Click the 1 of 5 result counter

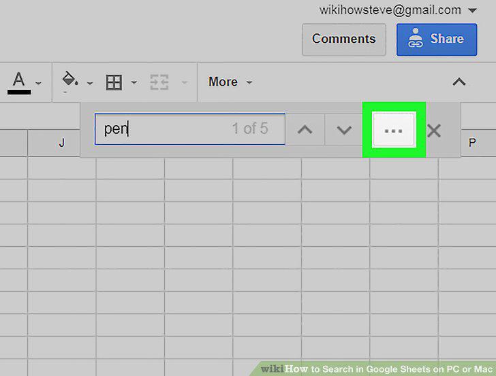pyautogui.click(x=250, y=129)
